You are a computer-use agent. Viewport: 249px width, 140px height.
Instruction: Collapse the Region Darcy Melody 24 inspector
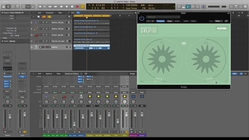pyautogui.click(x=2, y=12)
